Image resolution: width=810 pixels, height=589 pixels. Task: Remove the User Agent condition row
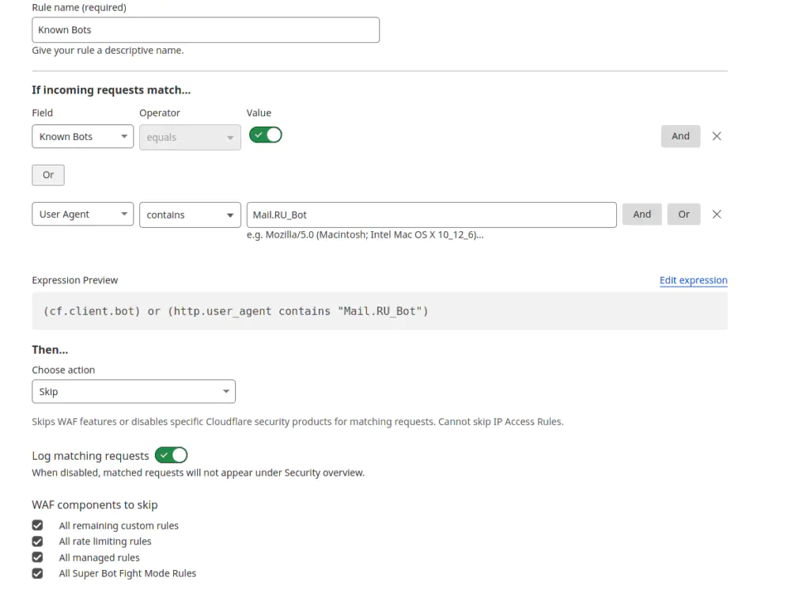pos(717,214)
